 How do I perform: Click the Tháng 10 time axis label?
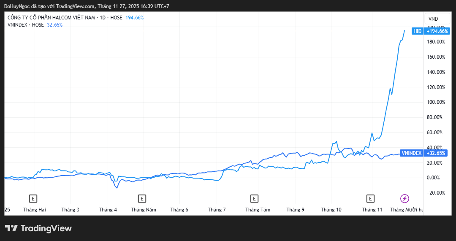tap(331, 210)
